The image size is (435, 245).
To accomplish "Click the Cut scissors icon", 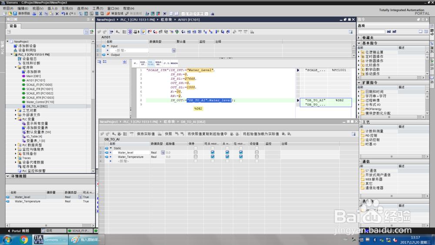I will pyautogui.click(x=40, y=13).
